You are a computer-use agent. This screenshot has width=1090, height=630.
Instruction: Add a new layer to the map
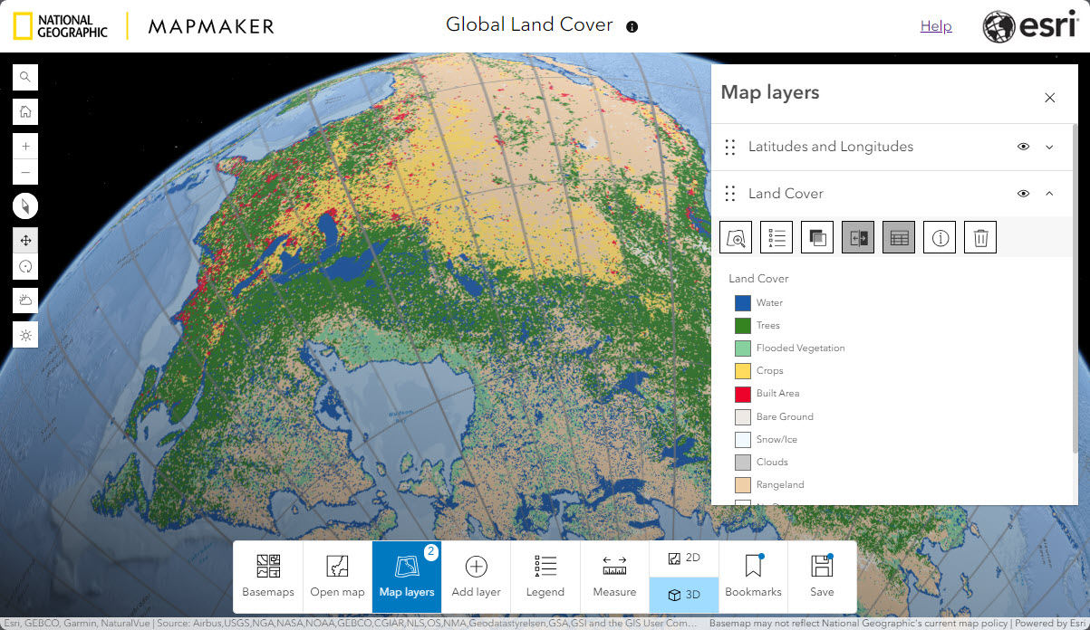point(477,577)
